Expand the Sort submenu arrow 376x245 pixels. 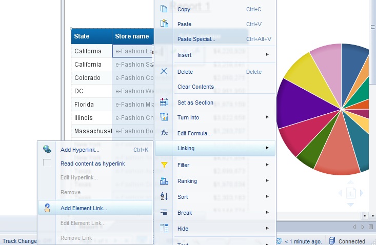267,196
